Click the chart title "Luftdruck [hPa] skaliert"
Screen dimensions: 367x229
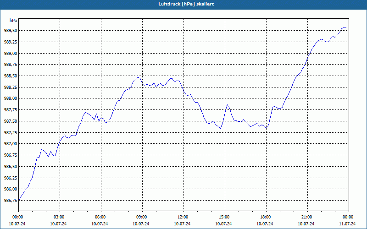186,4
